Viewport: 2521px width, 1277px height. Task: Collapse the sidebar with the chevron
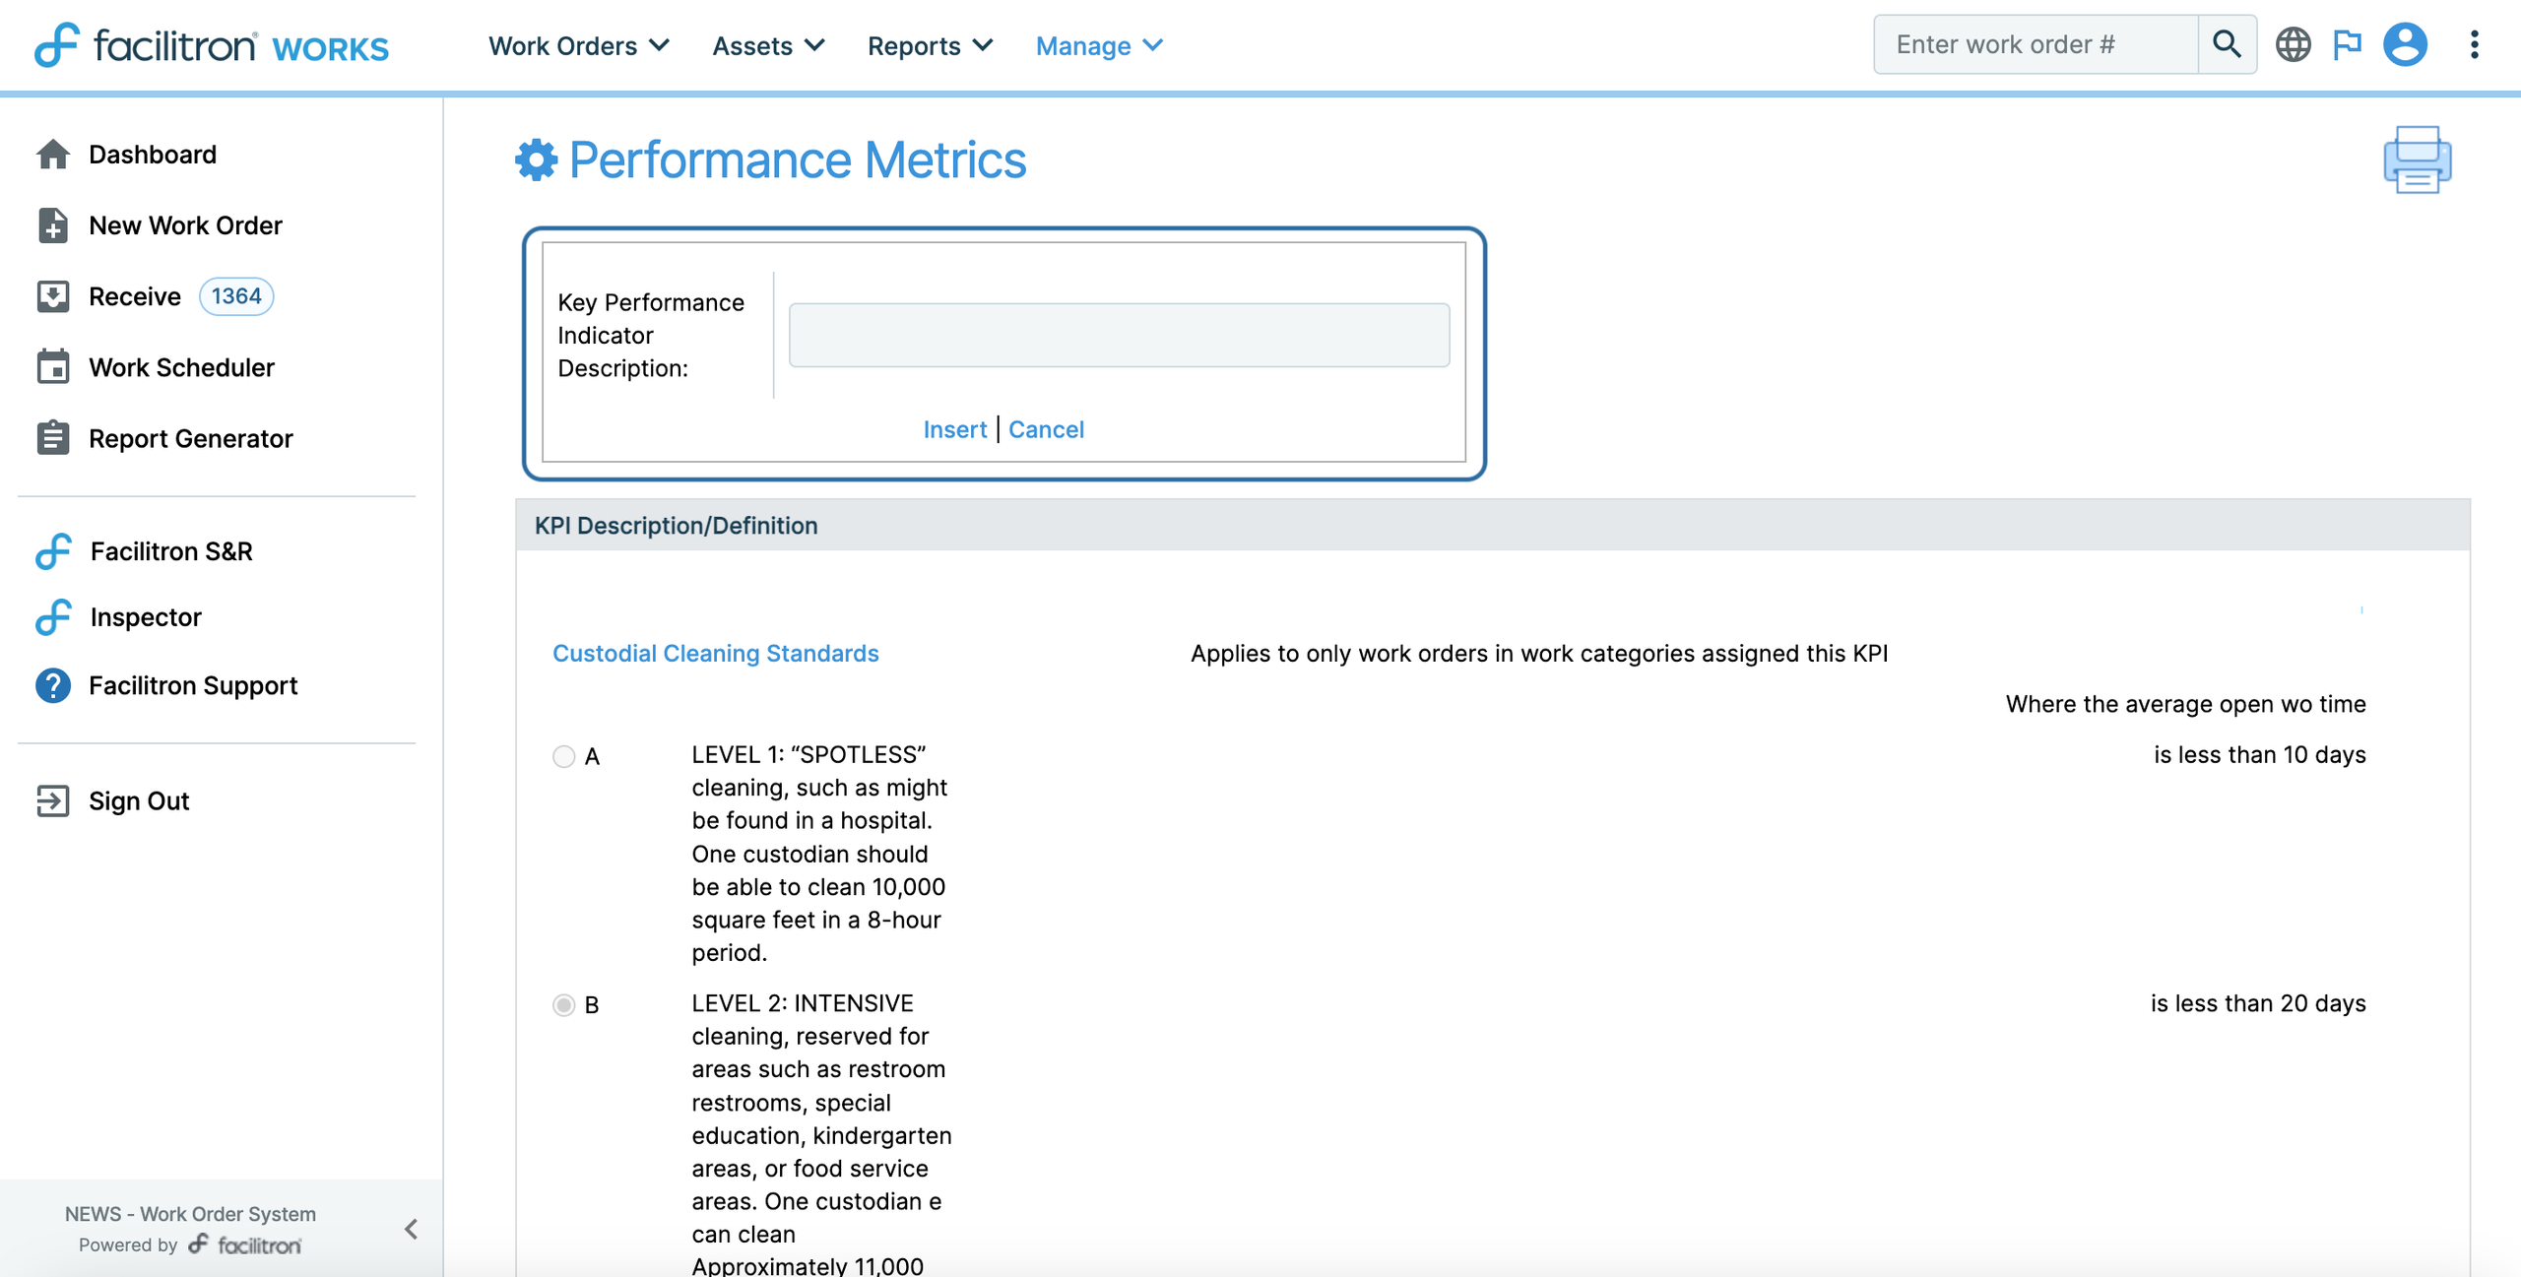411,1229
